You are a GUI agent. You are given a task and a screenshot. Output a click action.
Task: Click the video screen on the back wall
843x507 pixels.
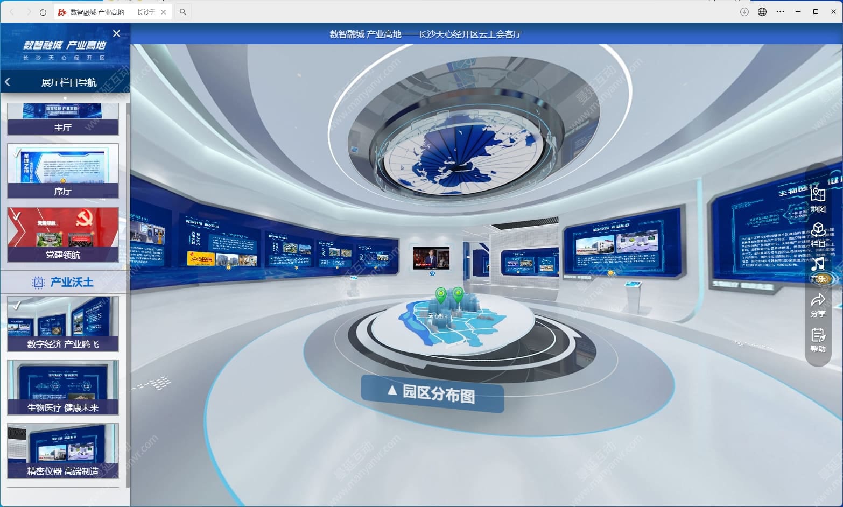coord(431,258)
